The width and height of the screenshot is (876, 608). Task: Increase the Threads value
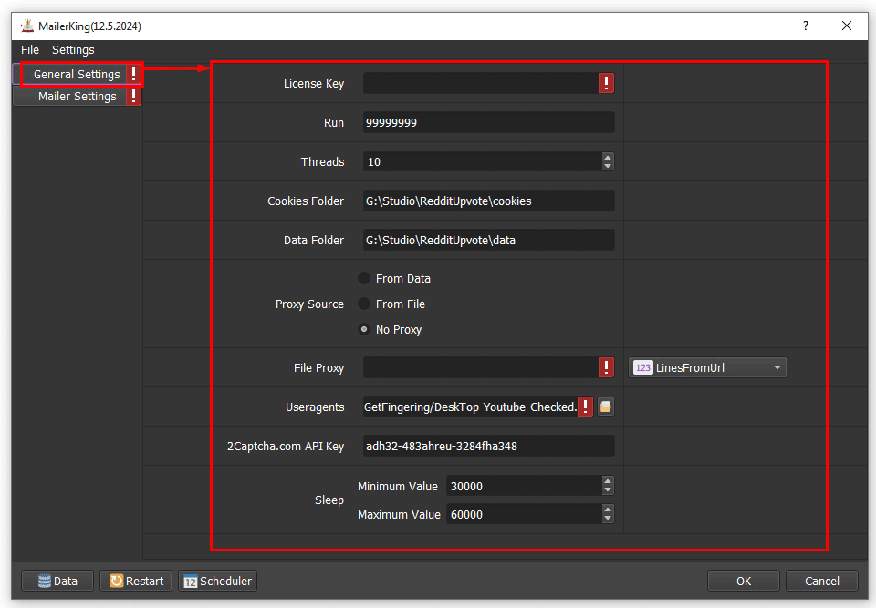(608, 157)
